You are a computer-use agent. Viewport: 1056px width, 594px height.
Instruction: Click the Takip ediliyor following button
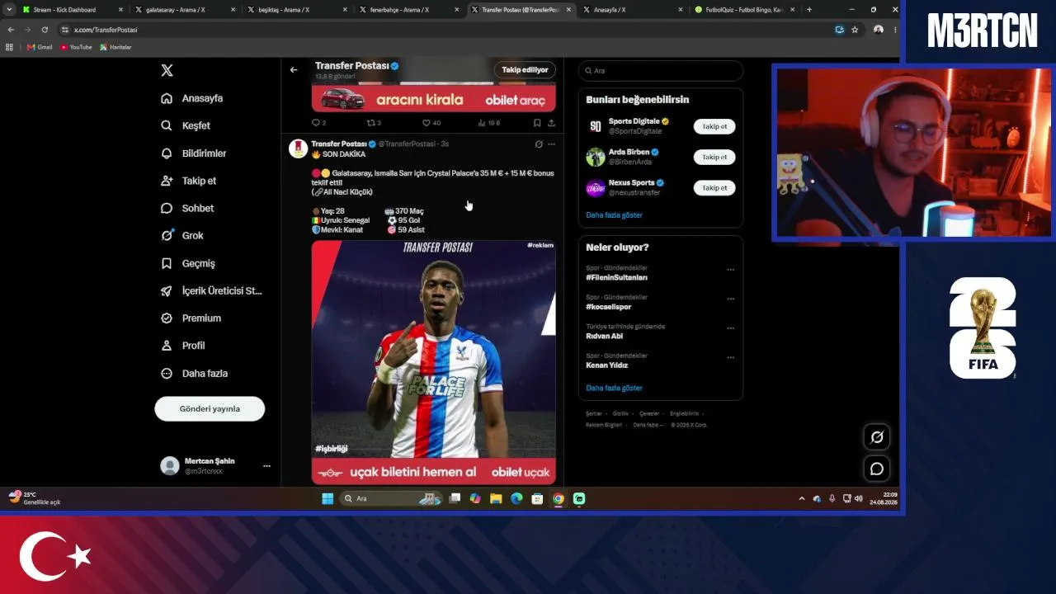525,70
